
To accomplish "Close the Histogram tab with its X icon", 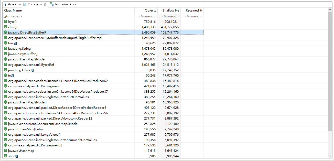I will coord(45,4).
